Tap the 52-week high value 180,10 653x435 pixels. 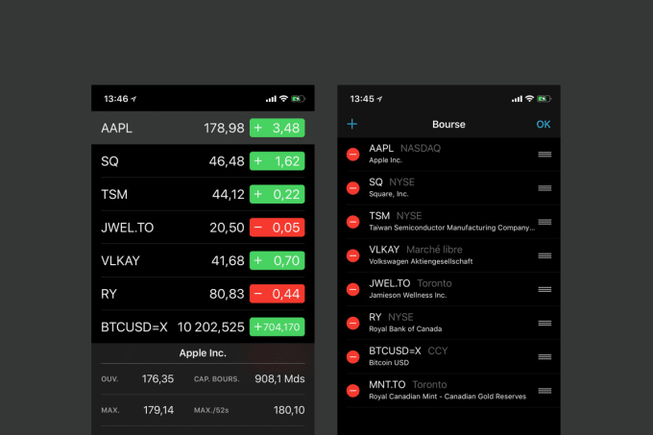click(289, 410)
